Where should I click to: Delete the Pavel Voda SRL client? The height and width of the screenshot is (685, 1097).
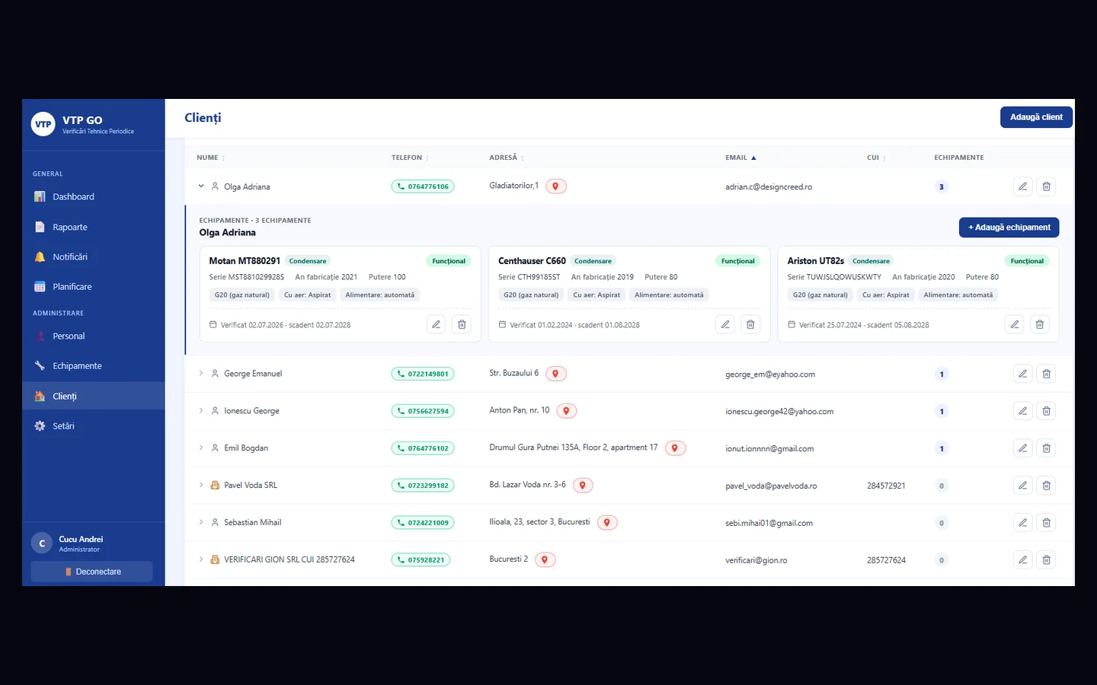tap(1047, 486)
